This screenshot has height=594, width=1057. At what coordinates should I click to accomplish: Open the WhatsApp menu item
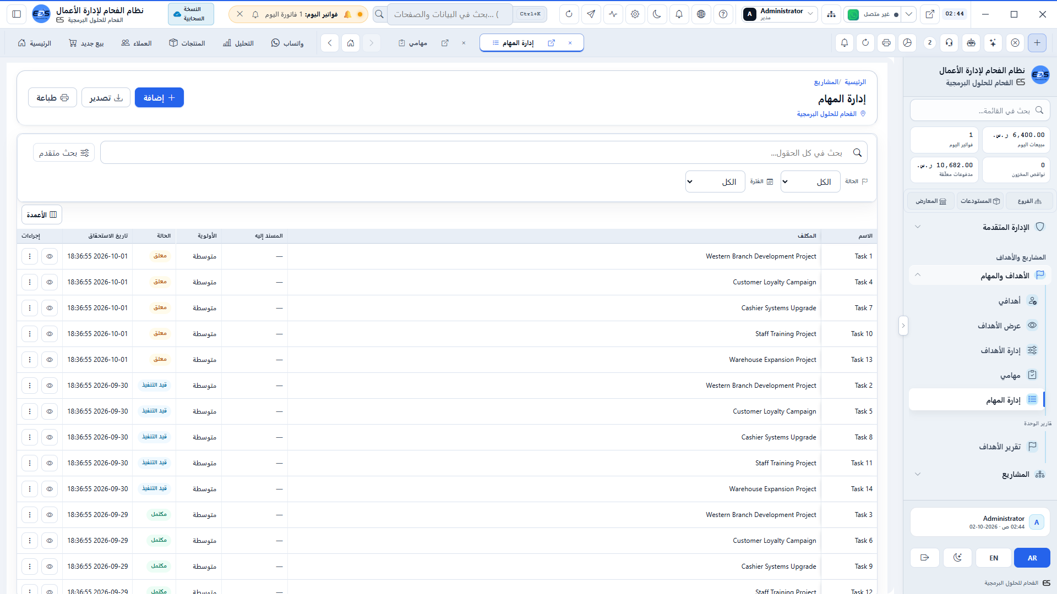(287, 43)
